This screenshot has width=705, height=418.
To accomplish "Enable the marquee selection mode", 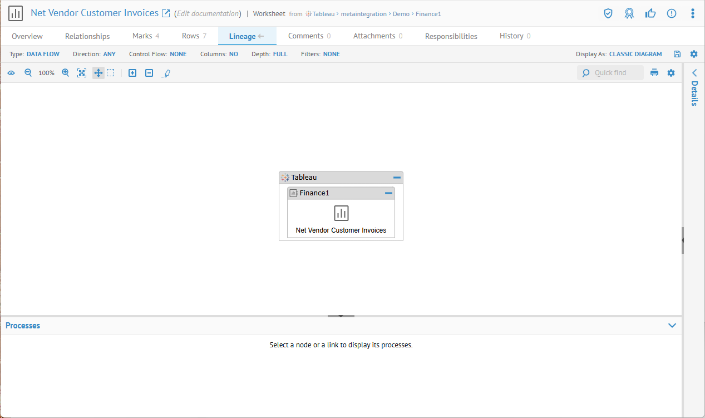I will tap(111, 73).
